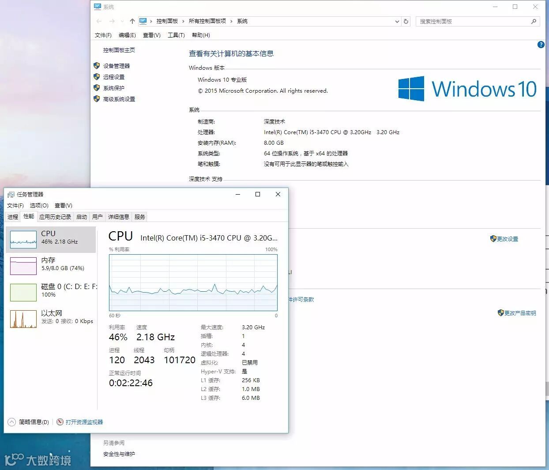Image resolution: width=549 pixels, height=470 pixels.
Task: Maximize the Task Manager window
Action: pyautogui.click(x=258, y=194)
